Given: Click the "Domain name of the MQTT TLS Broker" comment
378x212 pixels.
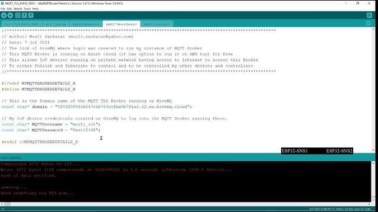Looking at the screenshot, I should pos(87,101).
